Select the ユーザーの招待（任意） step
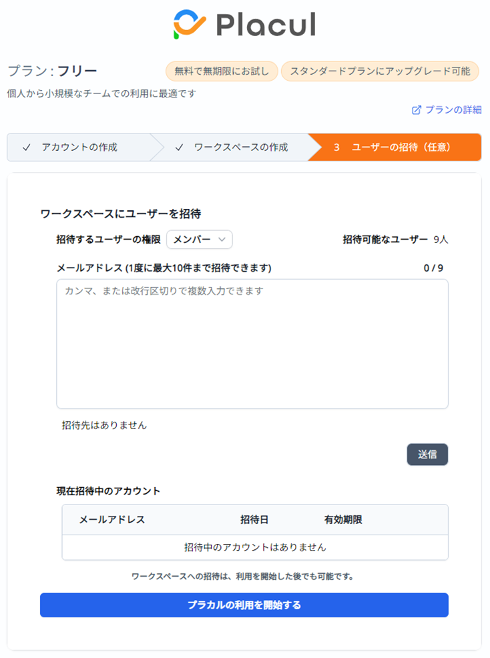 395,147
